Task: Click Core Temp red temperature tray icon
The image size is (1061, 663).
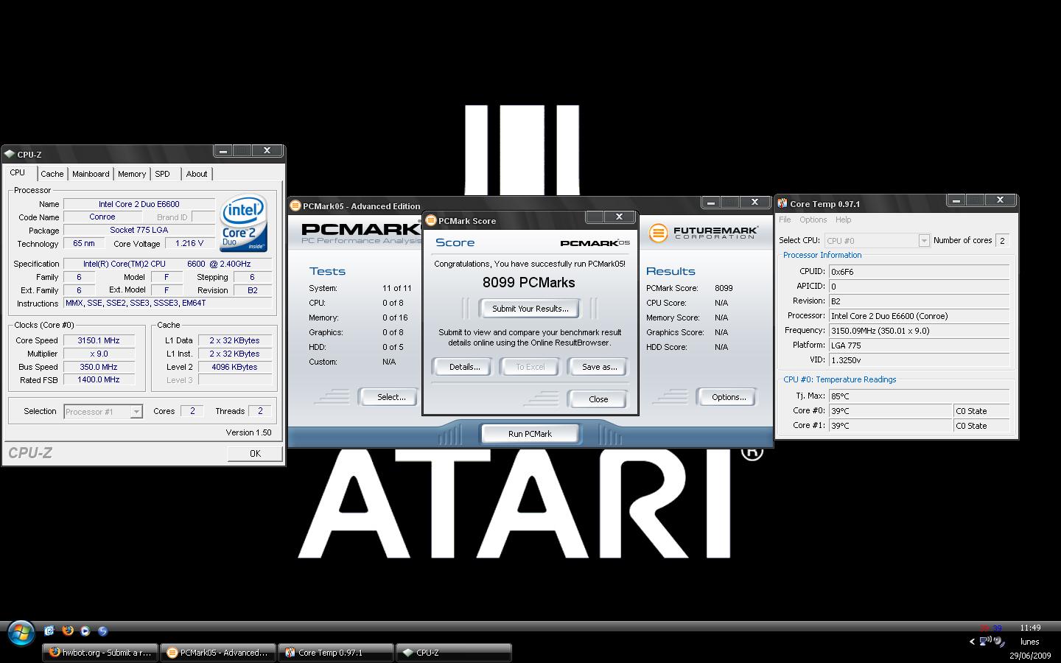Action: tap(984, 628)
